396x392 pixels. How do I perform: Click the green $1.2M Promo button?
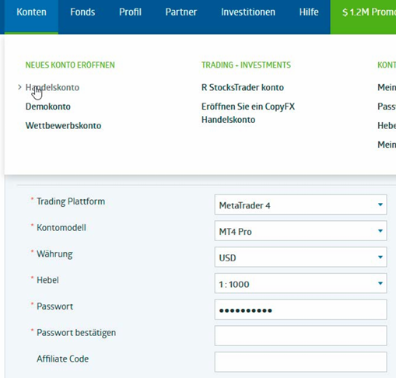363,17
